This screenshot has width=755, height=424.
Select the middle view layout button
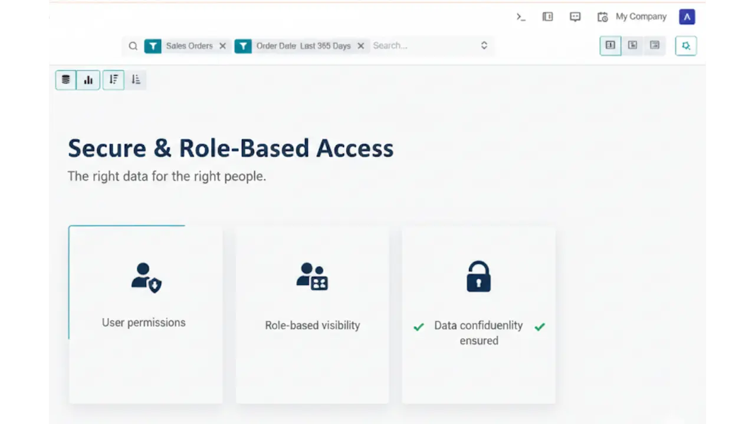coord(632,45)
